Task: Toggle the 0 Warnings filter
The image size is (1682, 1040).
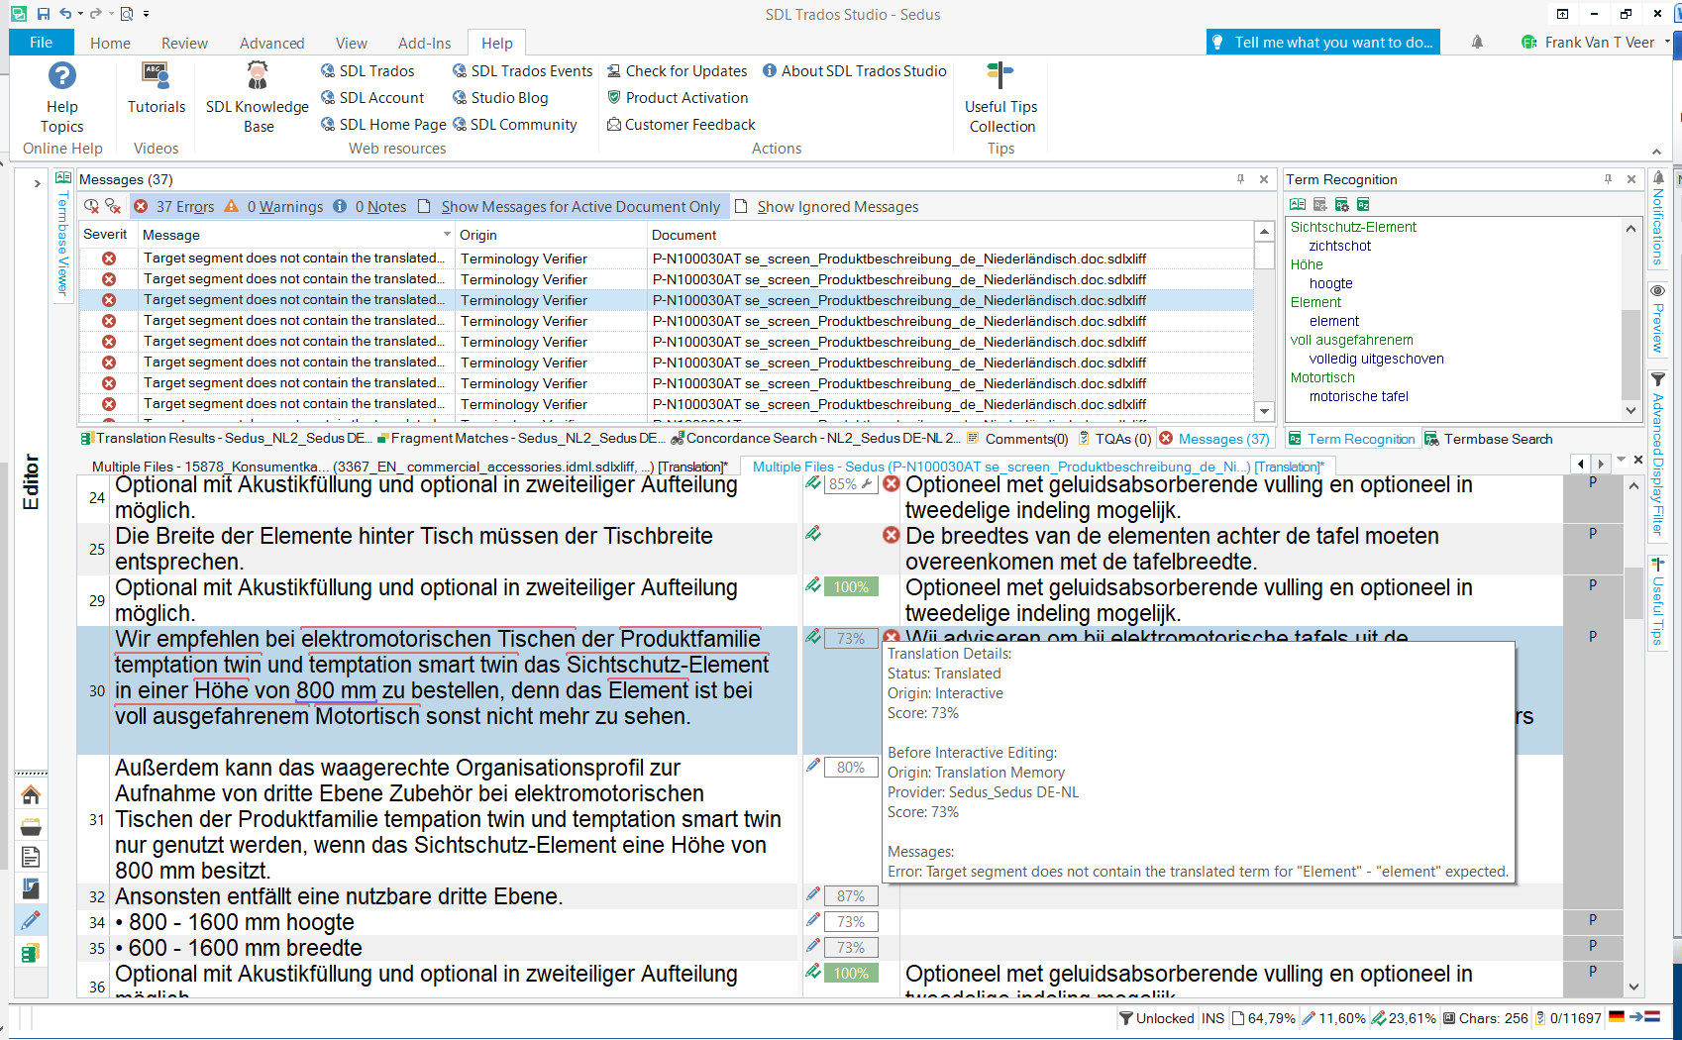Action: point(273,206)
